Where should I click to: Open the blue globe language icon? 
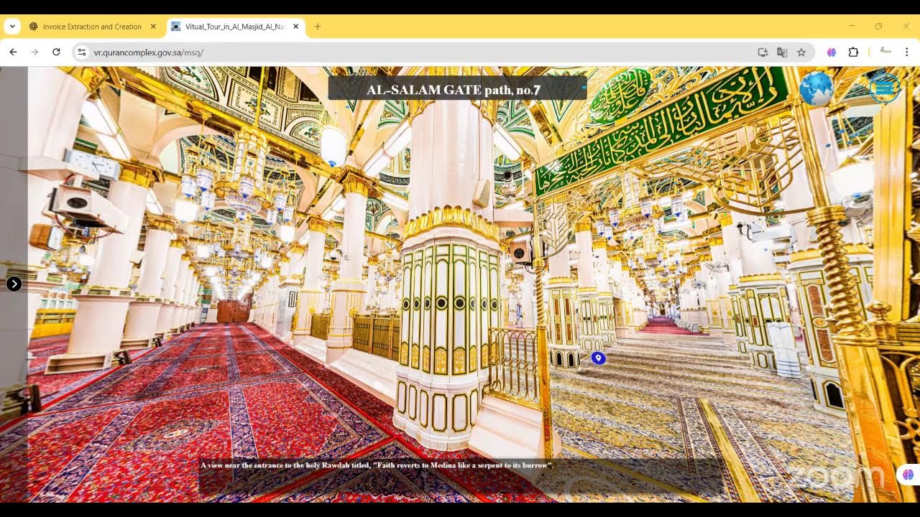coord(816,89)
